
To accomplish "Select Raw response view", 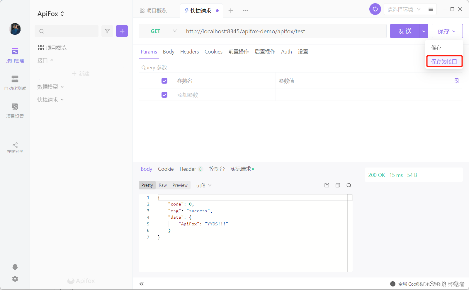I will pos(163,185).
